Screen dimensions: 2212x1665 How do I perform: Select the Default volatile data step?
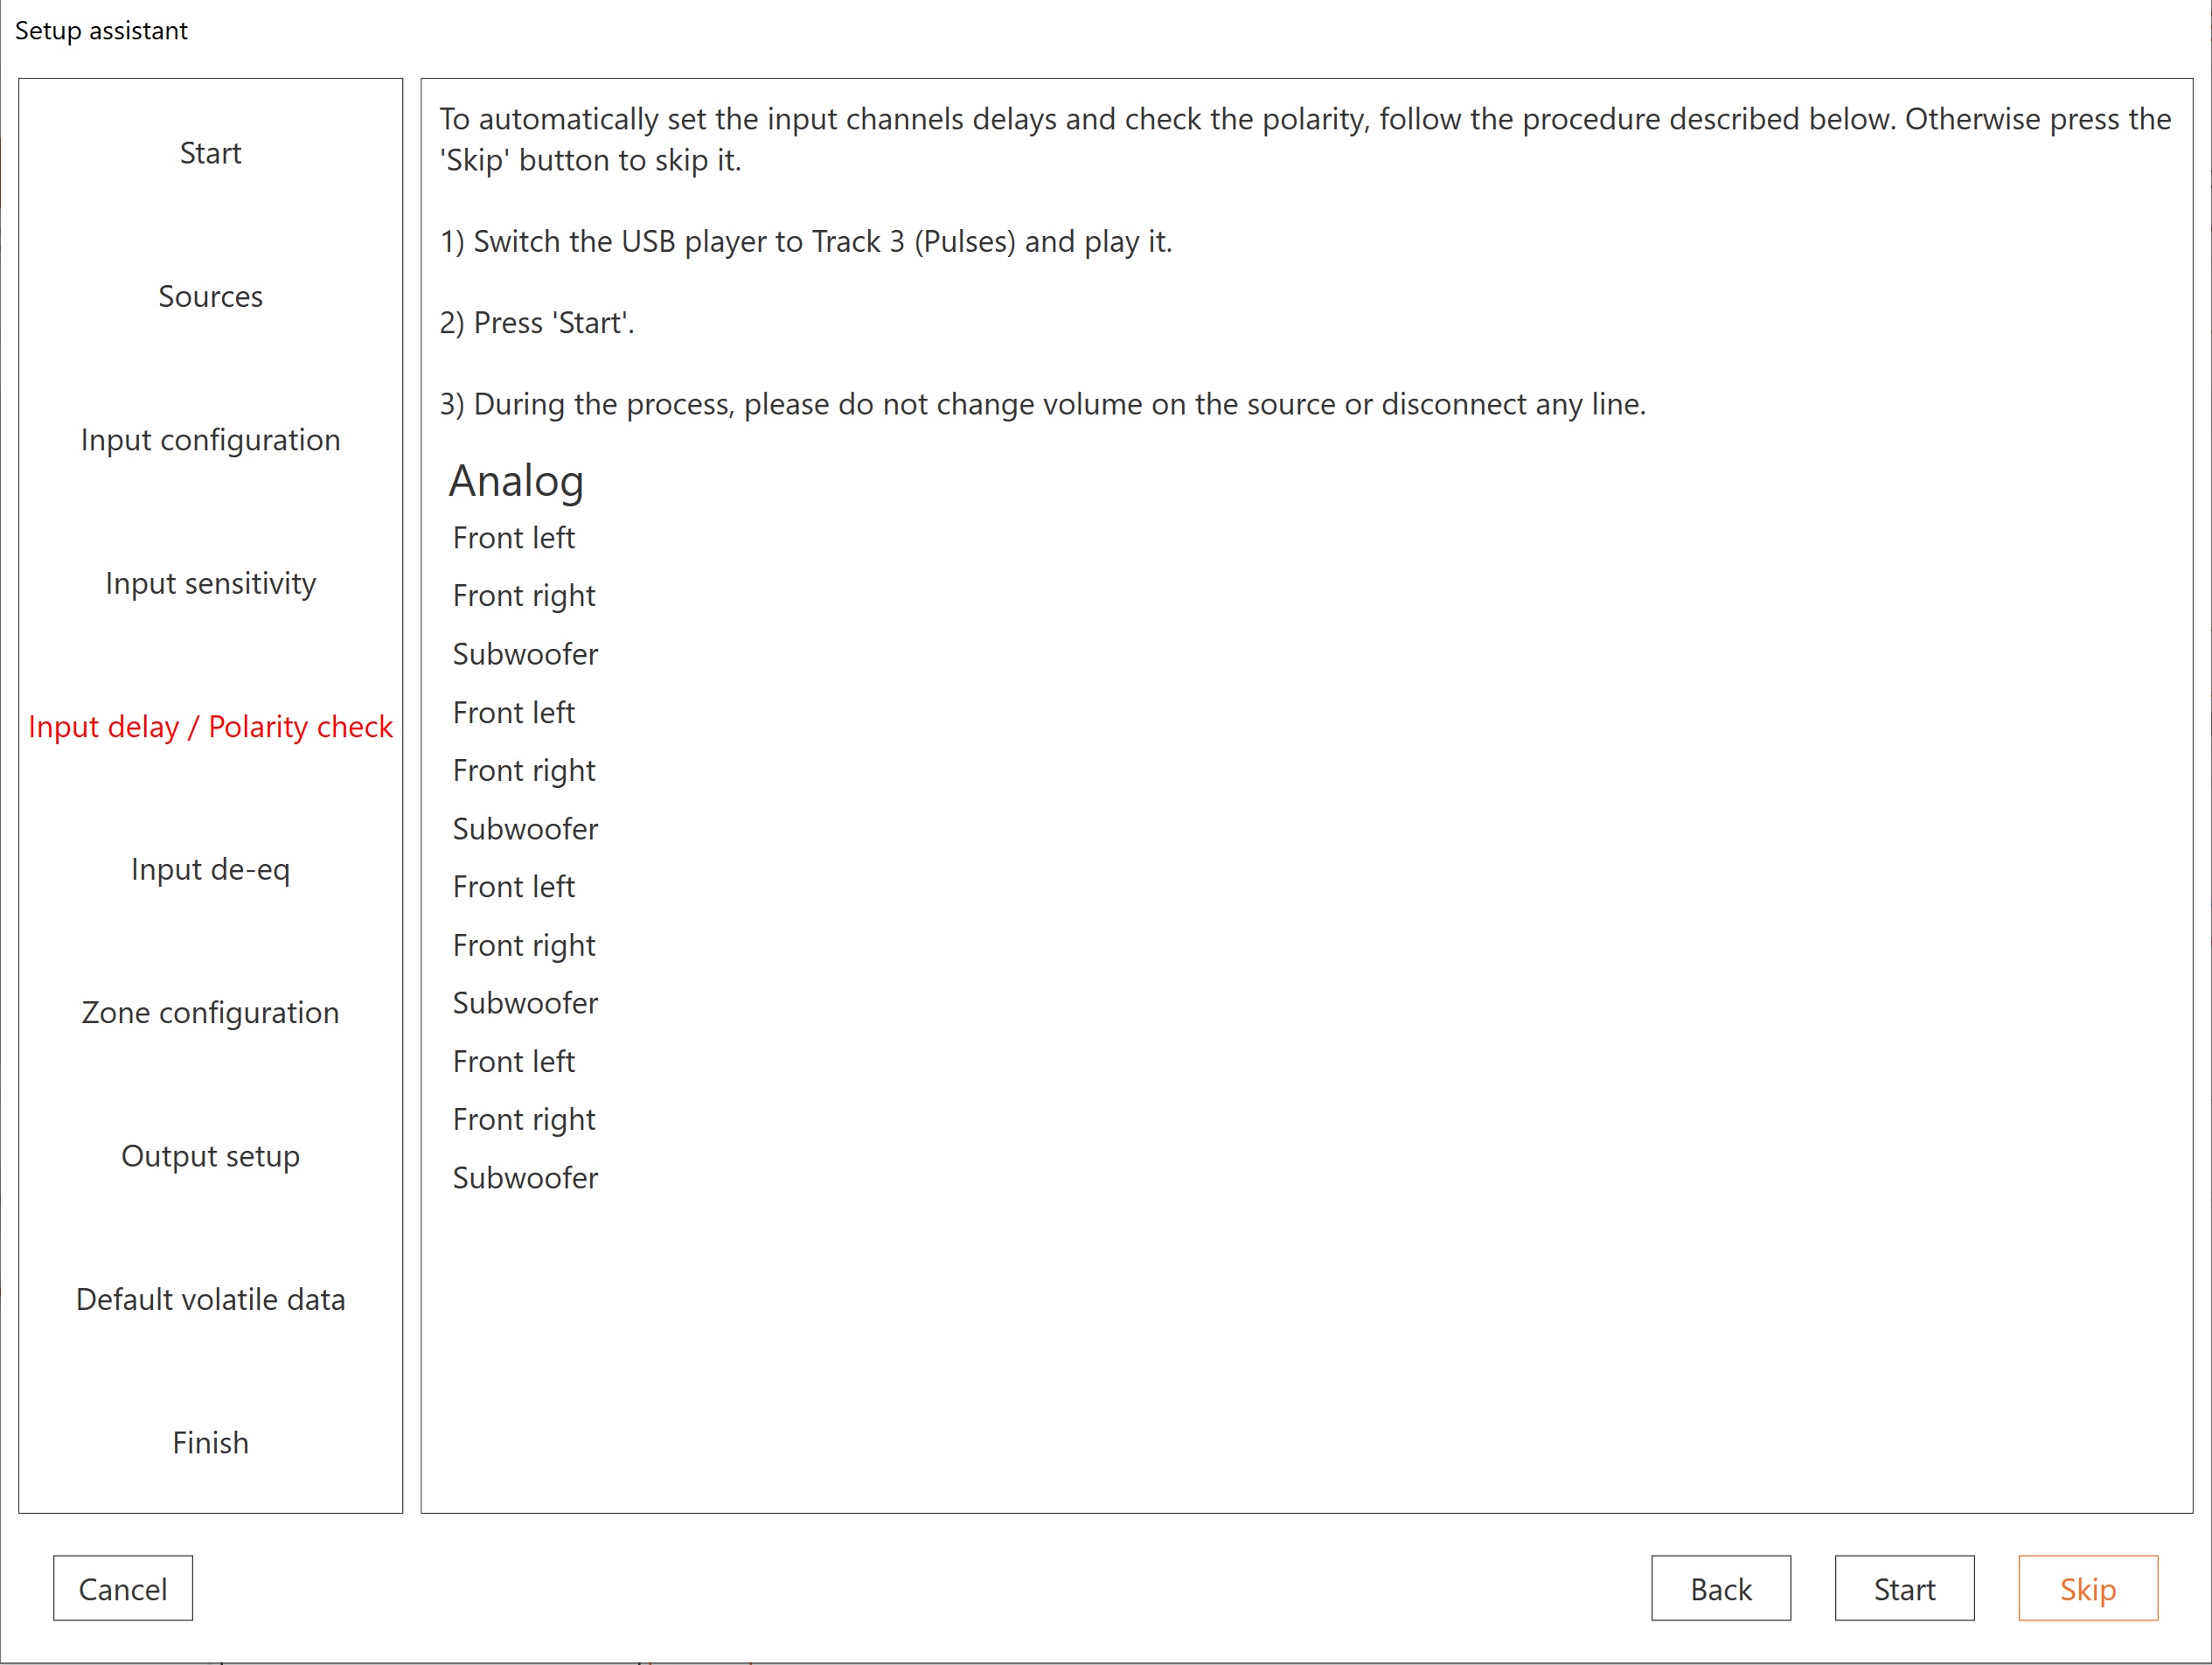210,1299
